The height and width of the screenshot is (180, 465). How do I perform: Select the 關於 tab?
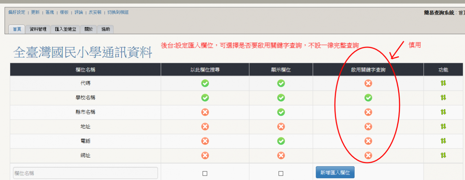89,29
